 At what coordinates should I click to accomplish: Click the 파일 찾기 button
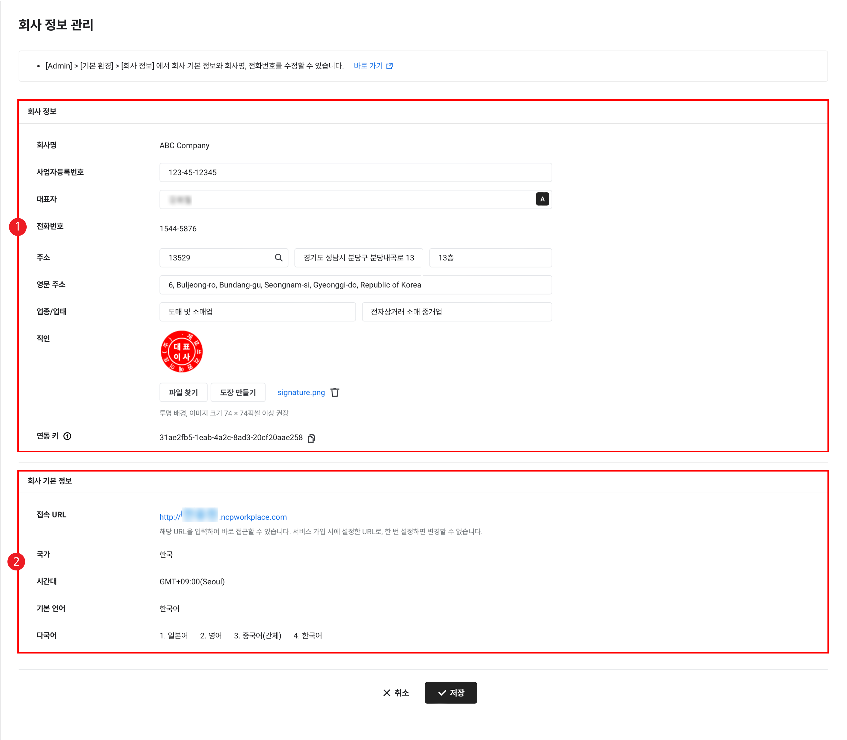[x=183, y=392]
